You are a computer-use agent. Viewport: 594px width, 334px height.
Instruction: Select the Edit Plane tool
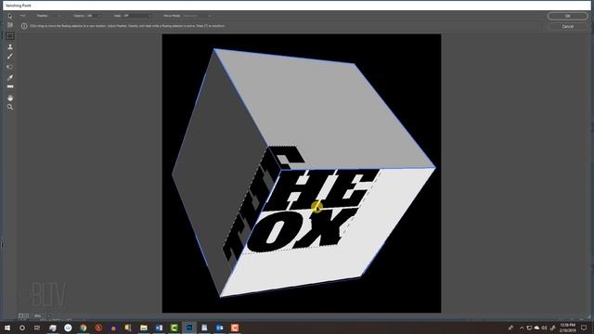coord(10,17)
